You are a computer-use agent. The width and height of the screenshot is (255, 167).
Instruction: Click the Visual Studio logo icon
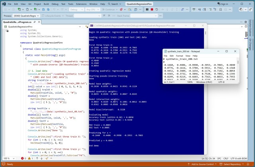4,3
